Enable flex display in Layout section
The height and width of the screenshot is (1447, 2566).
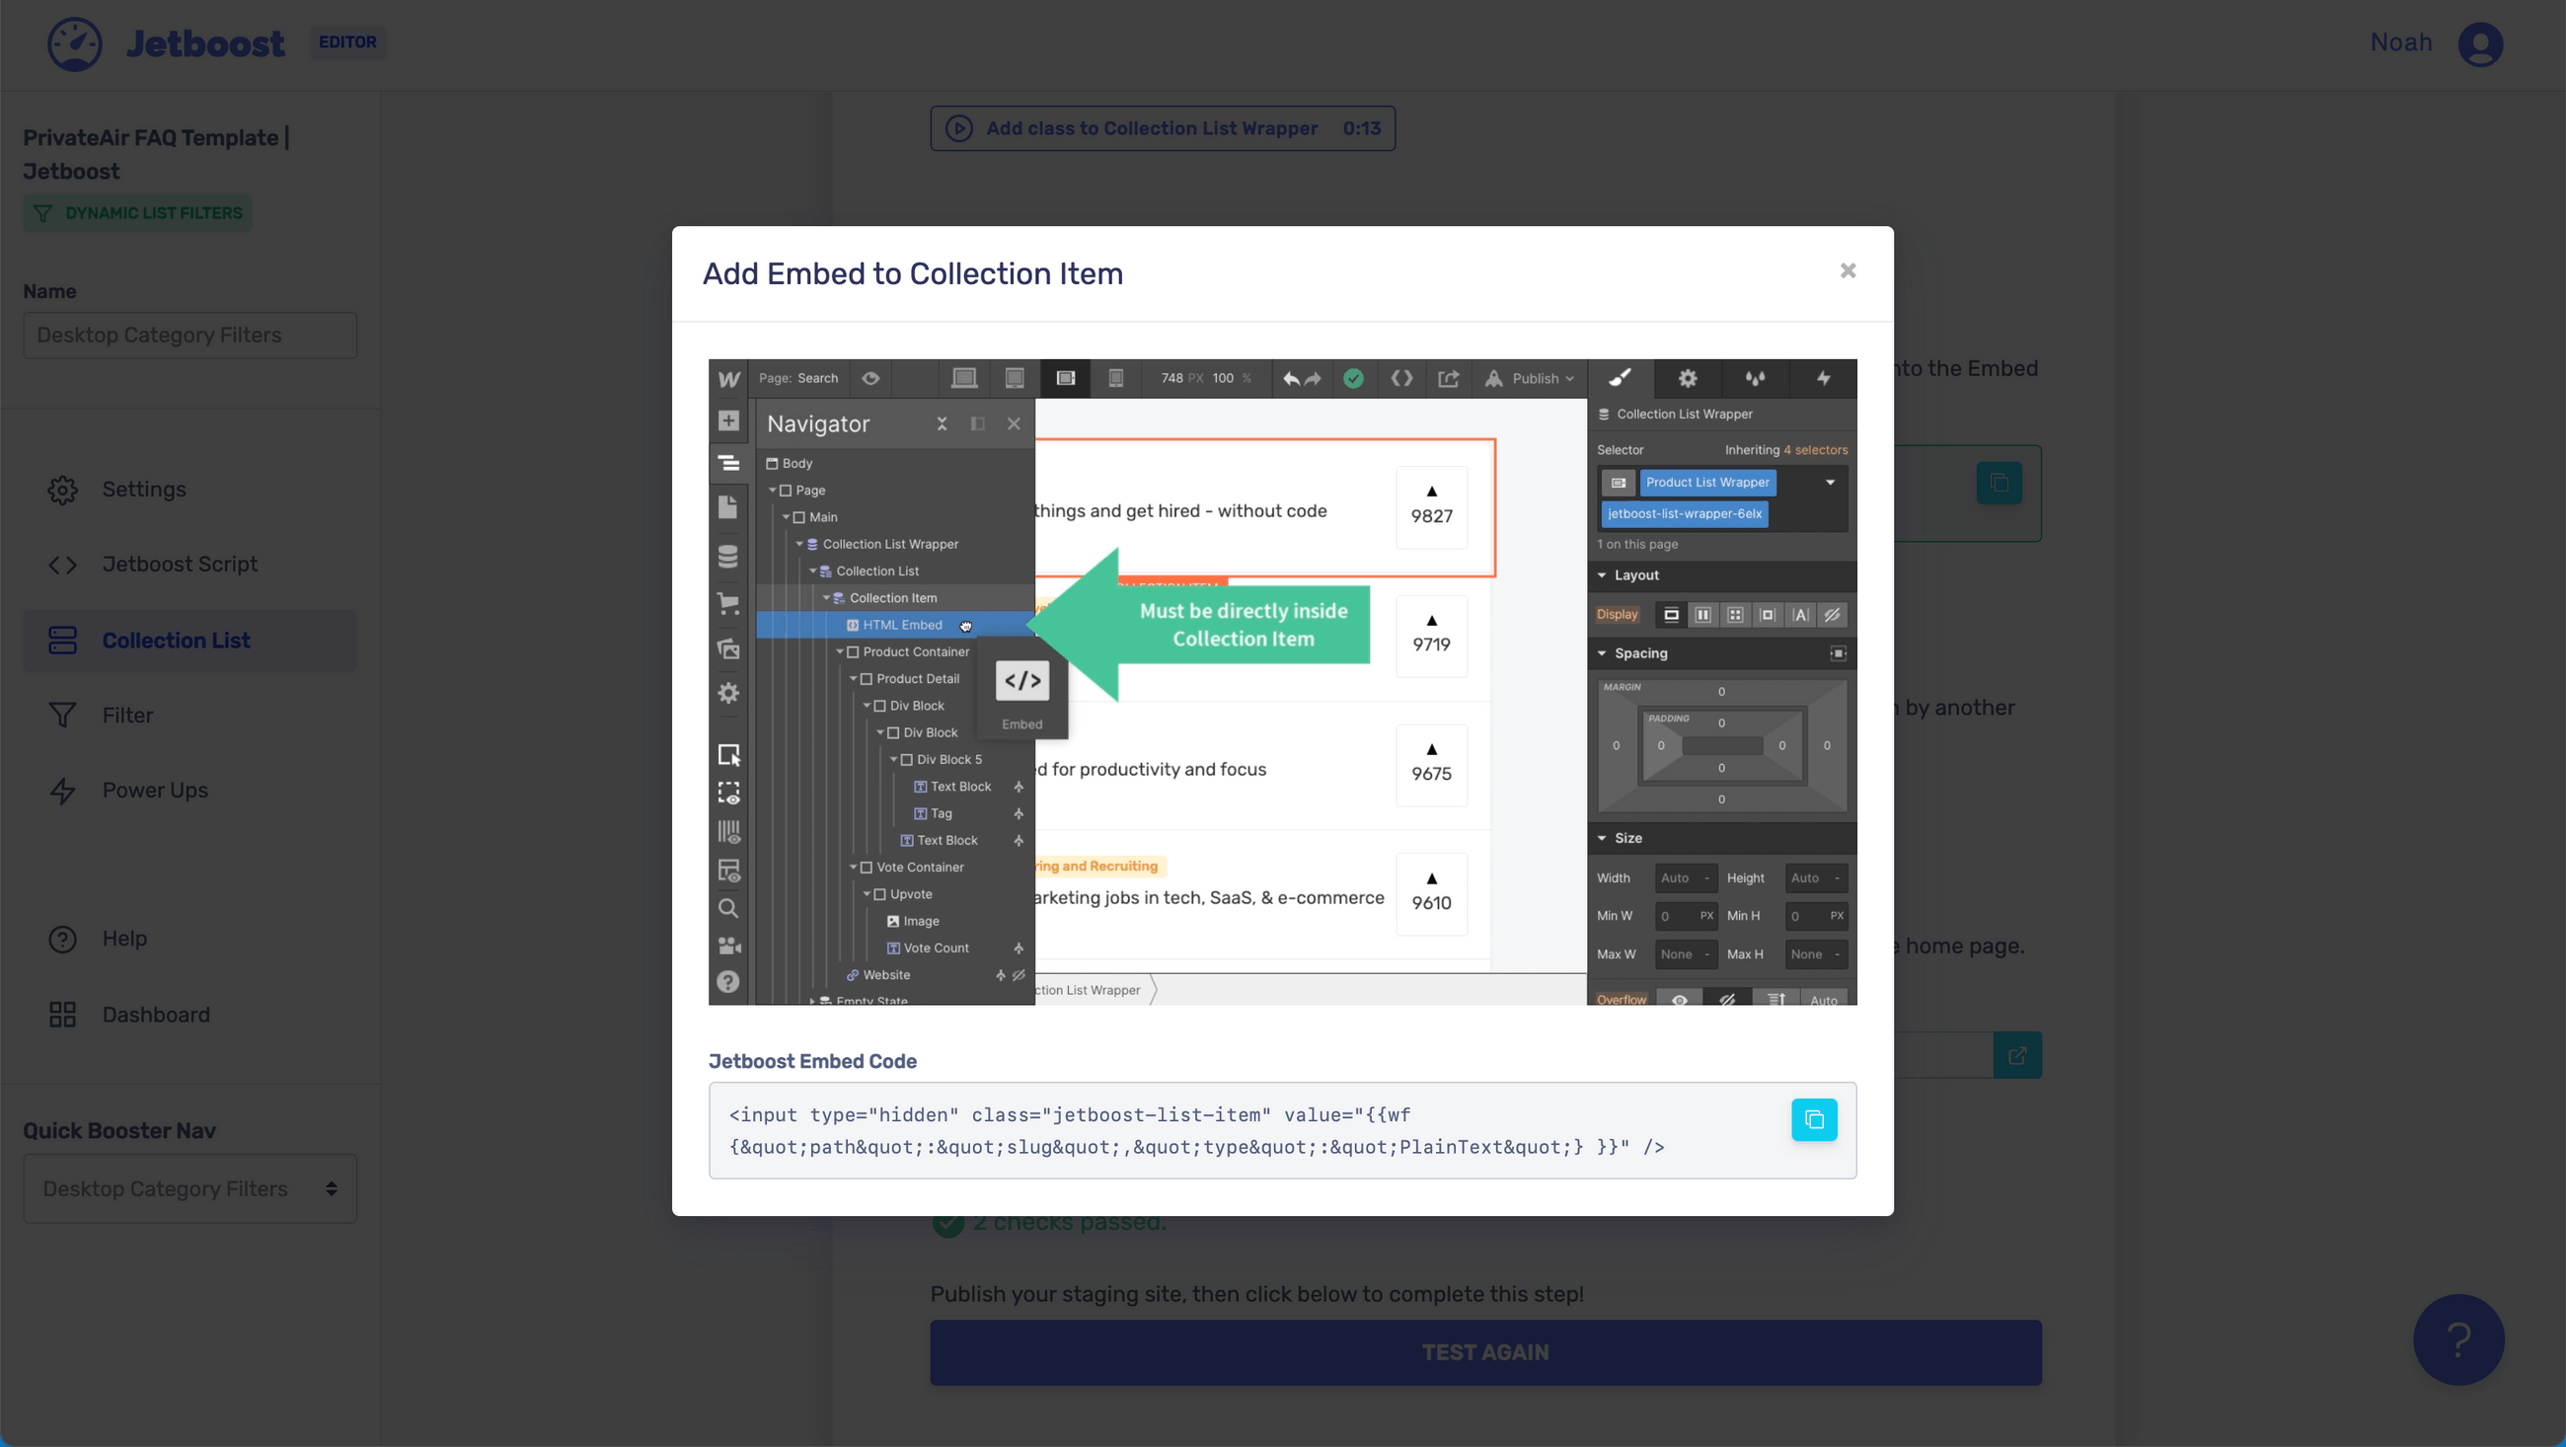coord(1703,615)
